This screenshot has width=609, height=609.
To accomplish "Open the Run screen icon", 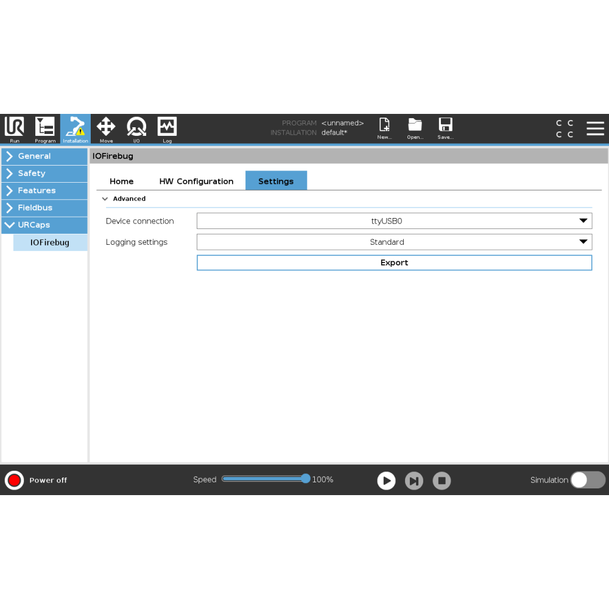I will (15, 128).
